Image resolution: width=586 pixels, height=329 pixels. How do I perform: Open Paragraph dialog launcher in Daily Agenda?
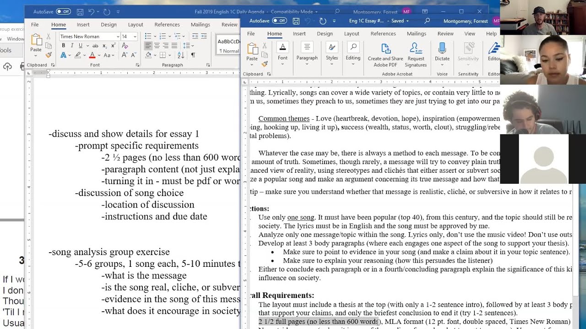tap(208, 65)
